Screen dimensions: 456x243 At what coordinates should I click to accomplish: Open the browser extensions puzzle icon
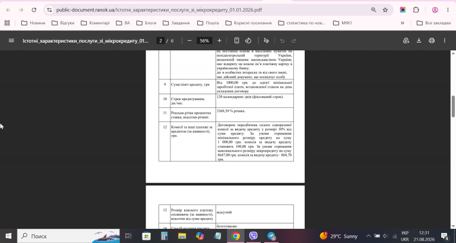(416, 10)
